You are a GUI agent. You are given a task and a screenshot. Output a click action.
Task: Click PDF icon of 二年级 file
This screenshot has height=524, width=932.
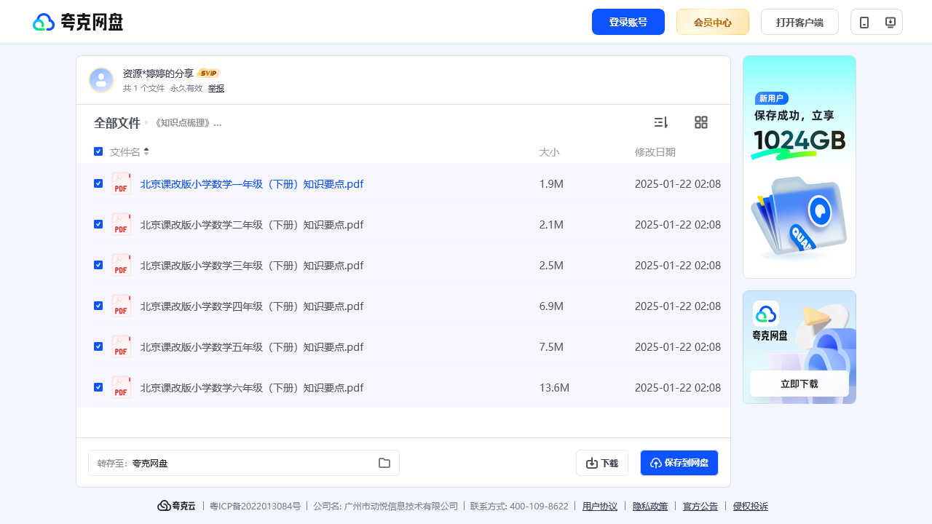[122, 224]
